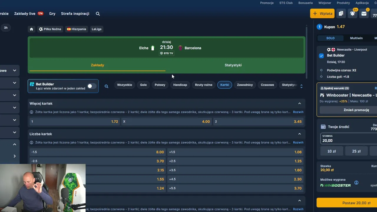Image resolution: width=377 pixels, height=212 pixels.
Task: Go to the home breadcrumb icon
Action: 32,29
